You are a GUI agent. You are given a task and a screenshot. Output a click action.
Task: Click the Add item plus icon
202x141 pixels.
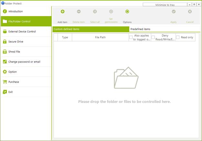pyautogui.click(x=63, y=12)
